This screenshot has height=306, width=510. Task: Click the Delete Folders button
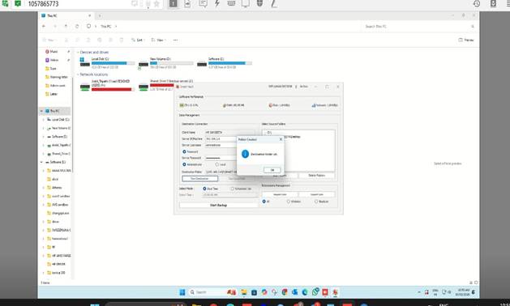[x=316, y=176]
